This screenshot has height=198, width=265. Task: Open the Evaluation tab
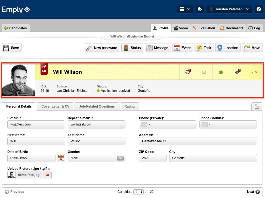[x=204, y=28]
